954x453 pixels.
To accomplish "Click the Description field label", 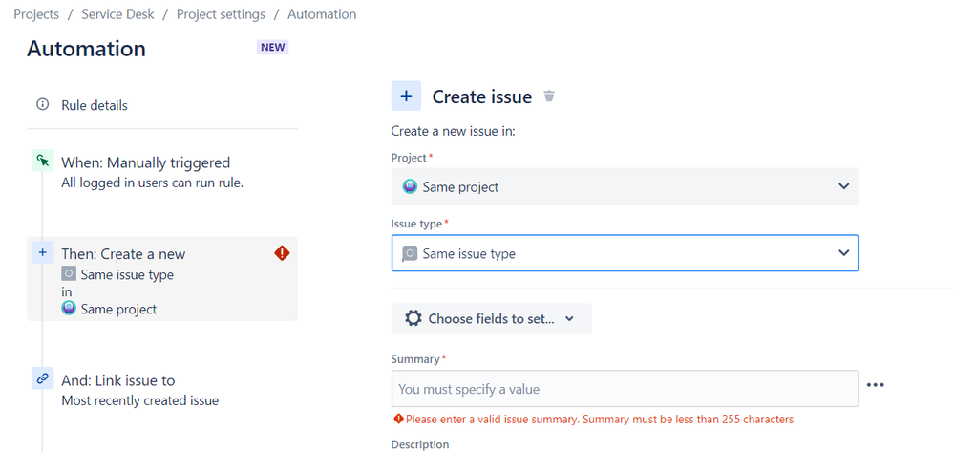I will click(x=420, y=444).
